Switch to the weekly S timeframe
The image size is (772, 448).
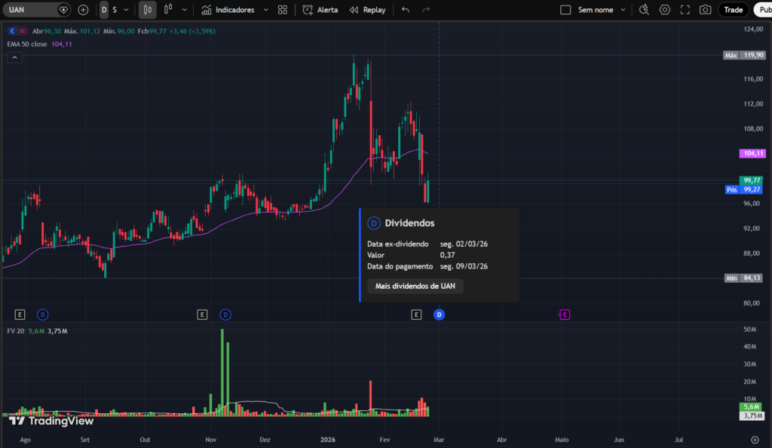point(115,10)
